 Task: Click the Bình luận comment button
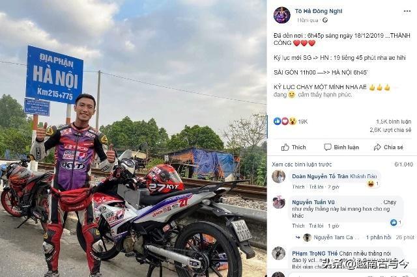click(341, 147)
